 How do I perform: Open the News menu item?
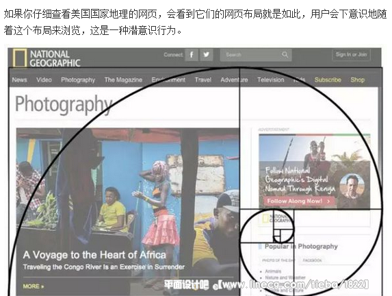click(x=20, y=80)
